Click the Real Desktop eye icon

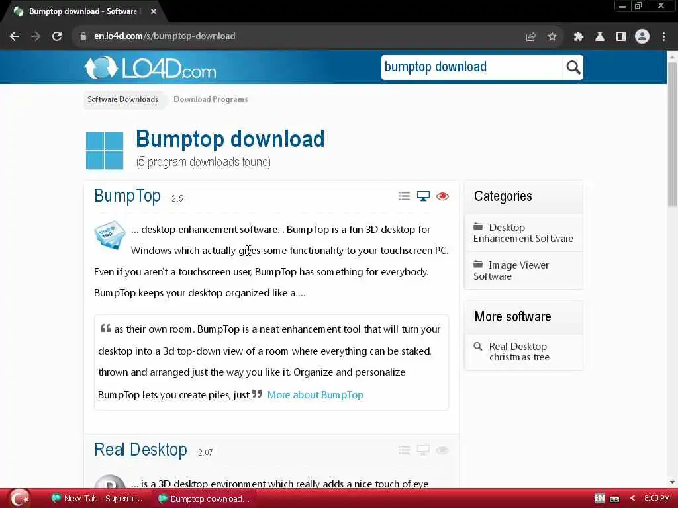click(442, 450)
